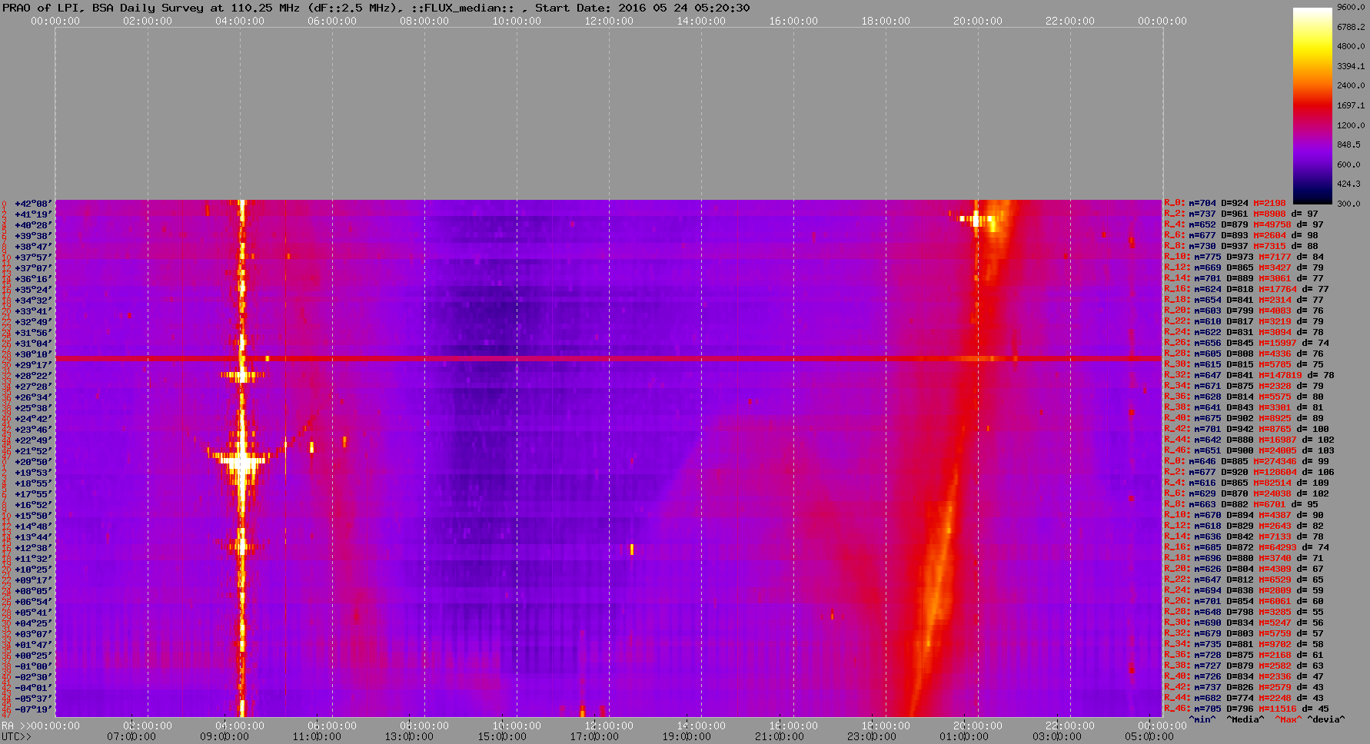Click the stats row with M=2198
The width and height of the screenshot is (1370, 744).
coord(1225,204)
